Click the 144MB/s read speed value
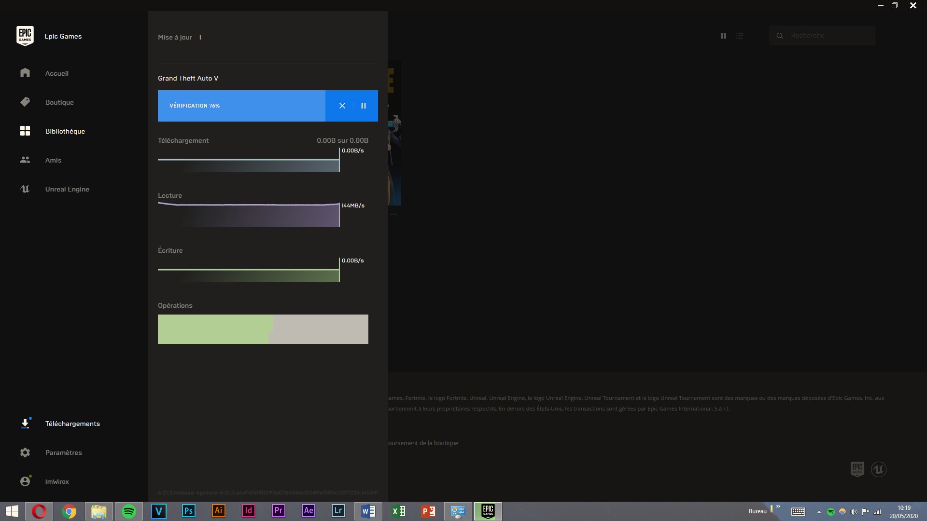 point(353,206)
